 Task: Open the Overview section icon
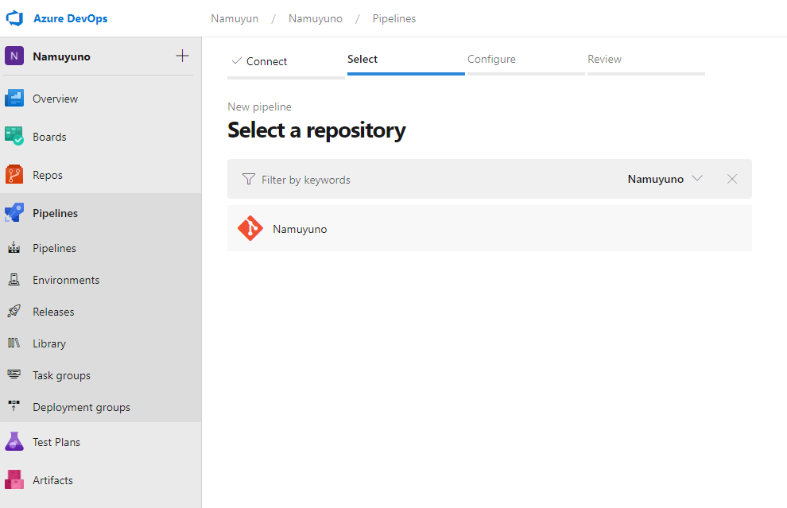click(14, 99)
